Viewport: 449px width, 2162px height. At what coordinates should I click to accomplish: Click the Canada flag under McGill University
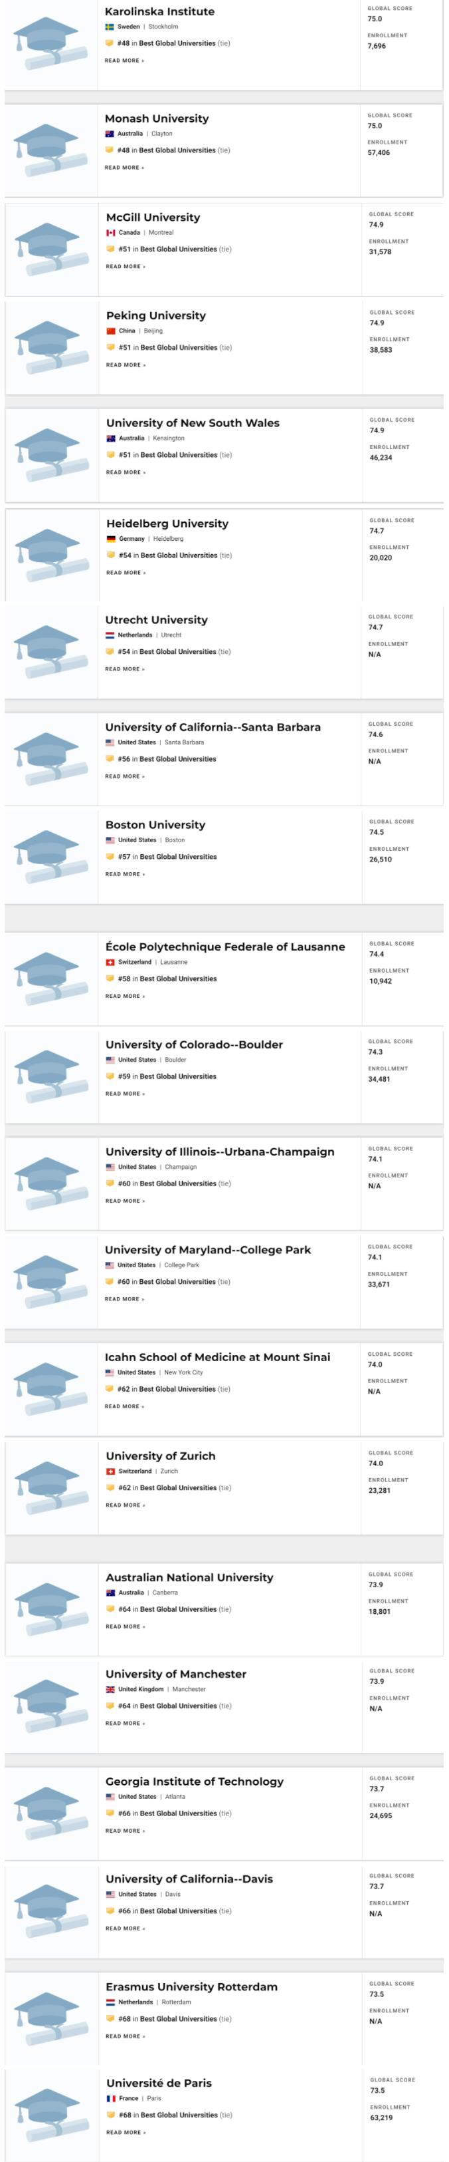[110, 232]
